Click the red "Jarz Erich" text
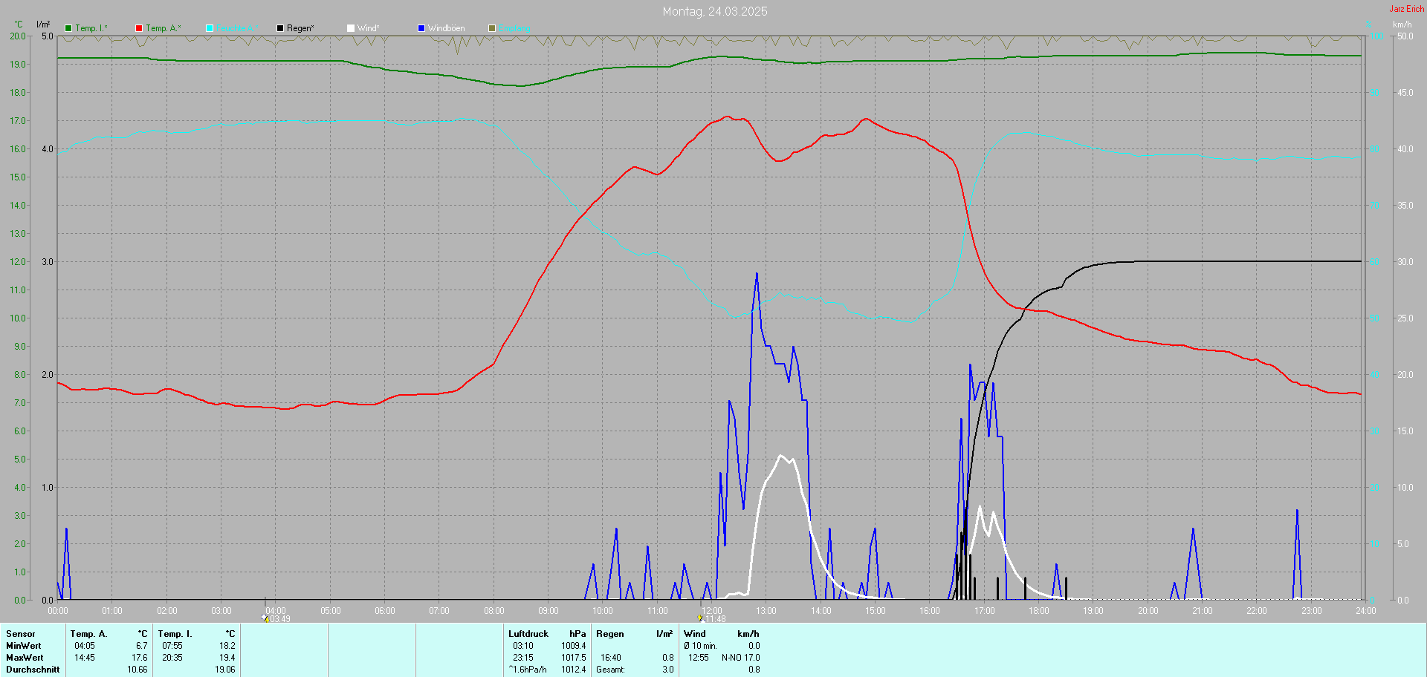 1407,9
